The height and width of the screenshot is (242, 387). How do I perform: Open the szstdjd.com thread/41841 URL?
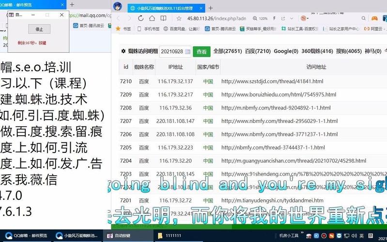coord(272,81)
